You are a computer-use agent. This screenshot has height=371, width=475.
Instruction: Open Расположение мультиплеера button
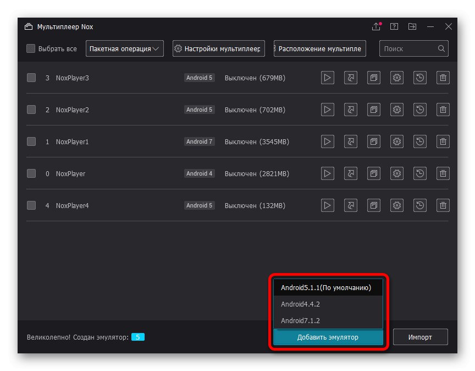[320, 48]
